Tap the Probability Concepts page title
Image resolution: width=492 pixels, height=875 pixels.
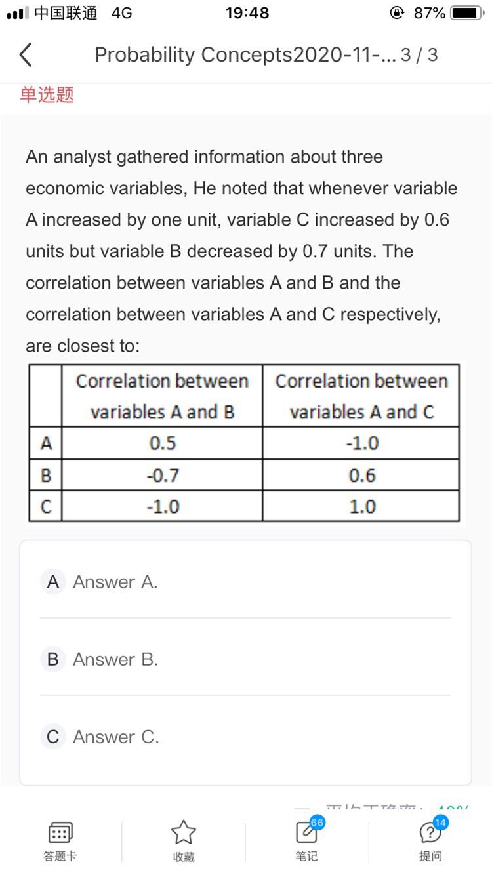pyautogui.click(x=245, y=55)
